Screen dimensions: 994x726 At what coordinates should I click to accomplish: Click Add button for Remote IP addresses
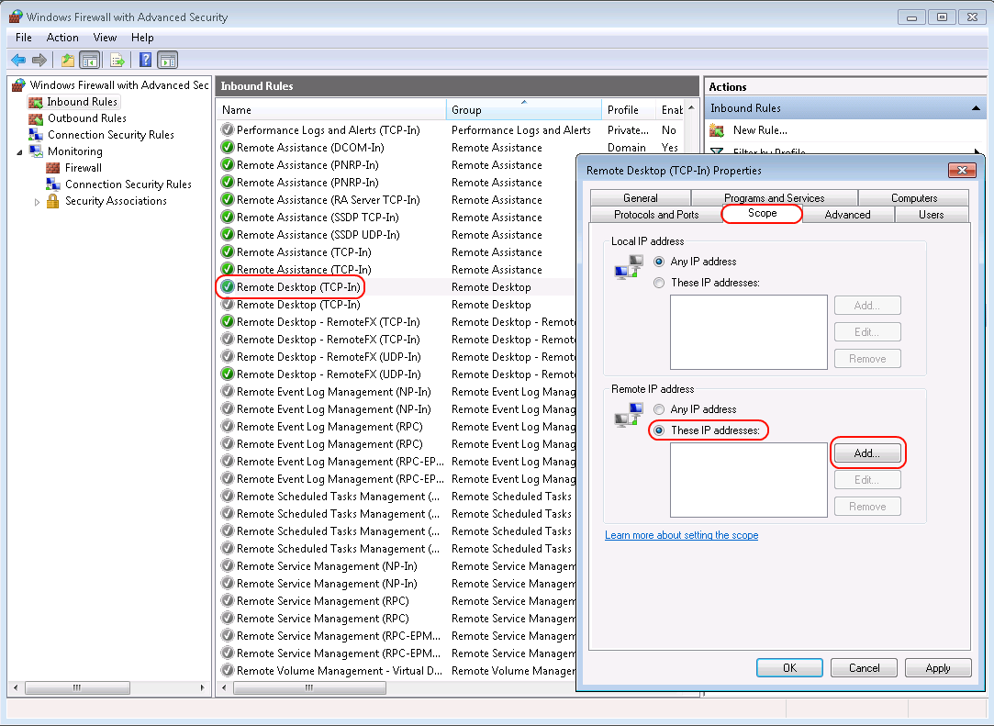point(866,453)
